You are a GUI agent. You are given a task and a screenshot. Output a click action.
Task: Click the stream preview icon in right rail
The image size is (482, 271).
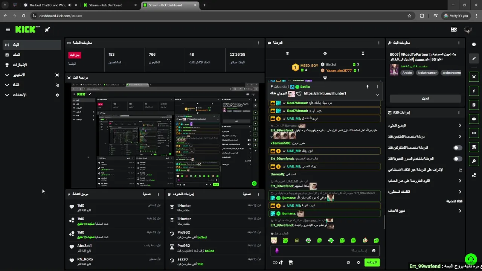474,77
